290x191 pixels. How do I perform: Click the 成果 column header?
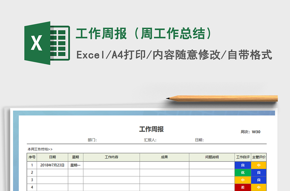164,157
